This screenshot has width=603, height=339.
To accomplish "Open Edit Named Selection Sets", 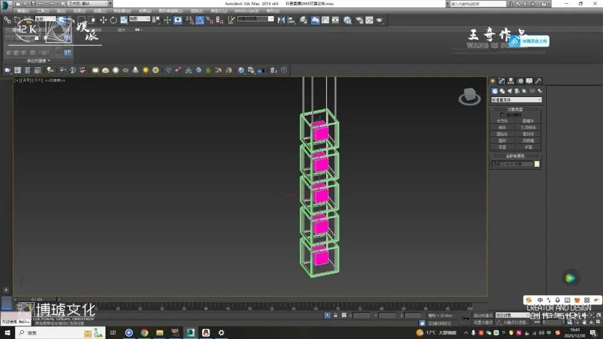I will [231, 20].
